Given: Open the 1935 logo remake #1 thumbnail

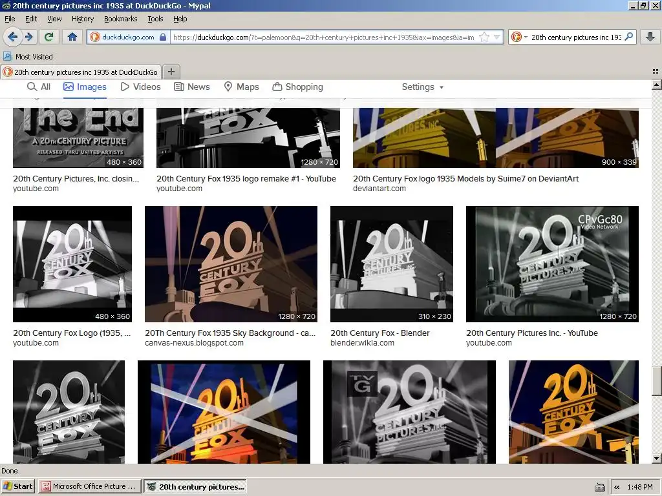Looking at the screenshot, I should point(248,138).
